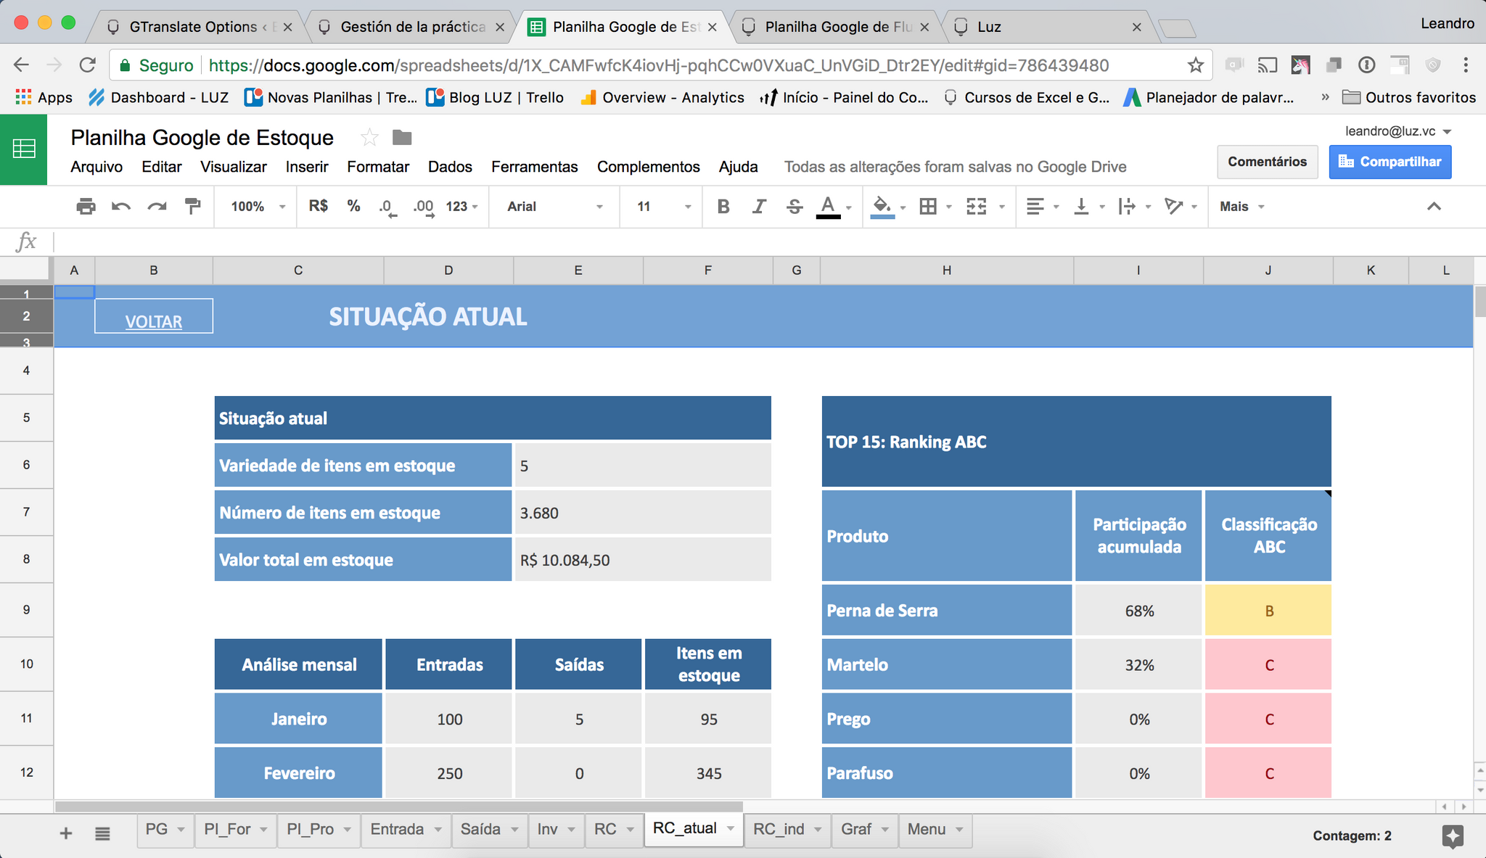This screenshot has height=858, width=1486.
Task: Toggle bold formatting
Action: 723,207
